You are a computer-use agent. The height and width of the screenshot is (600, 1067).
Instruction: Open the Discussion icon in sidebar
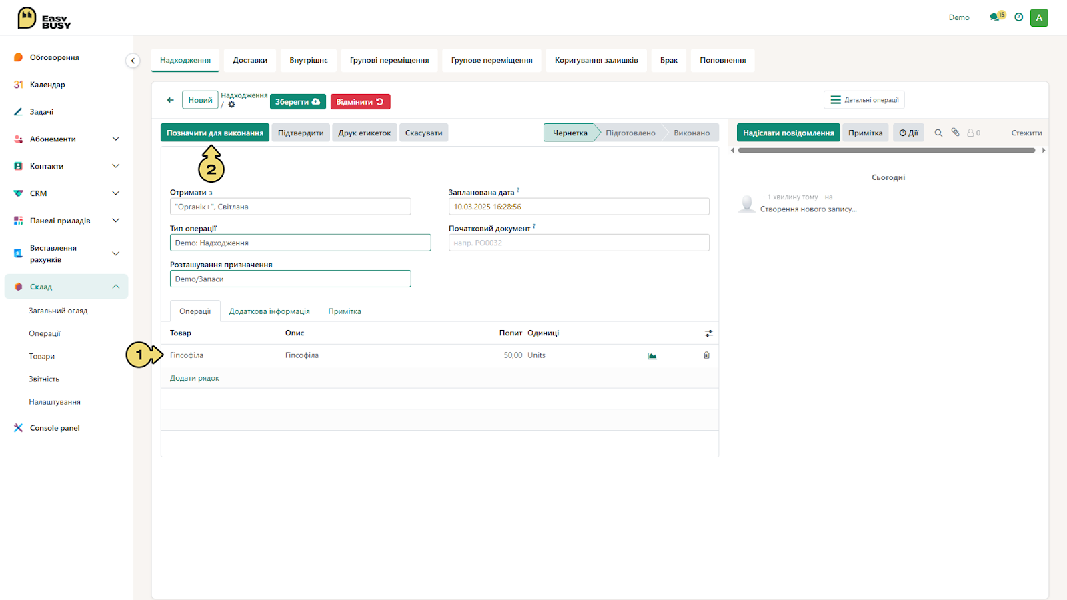click(x=19, y=57)
